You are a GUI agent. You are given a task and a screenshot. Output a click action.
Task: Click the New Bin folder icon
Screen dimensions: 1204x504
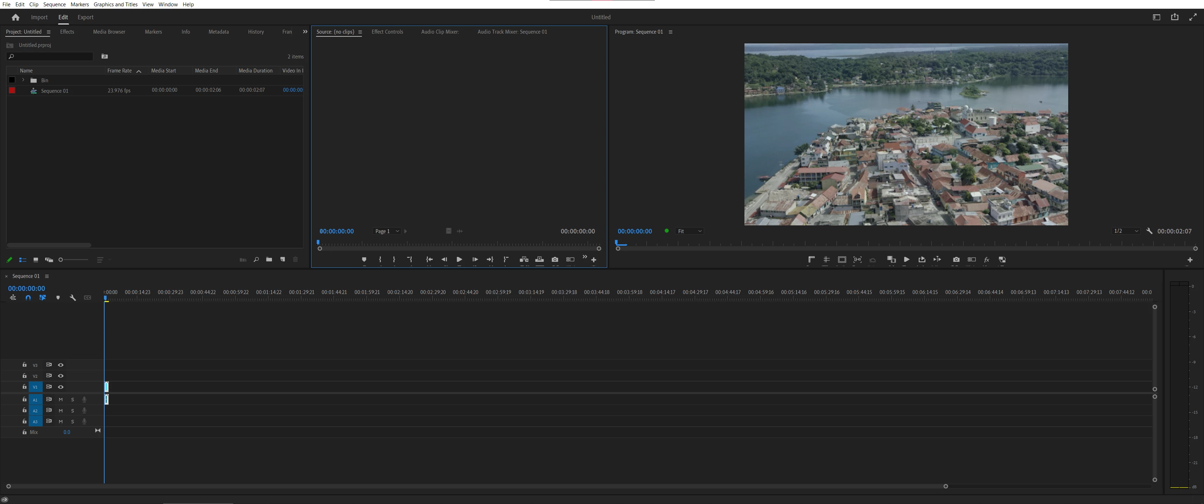[269, 259]
